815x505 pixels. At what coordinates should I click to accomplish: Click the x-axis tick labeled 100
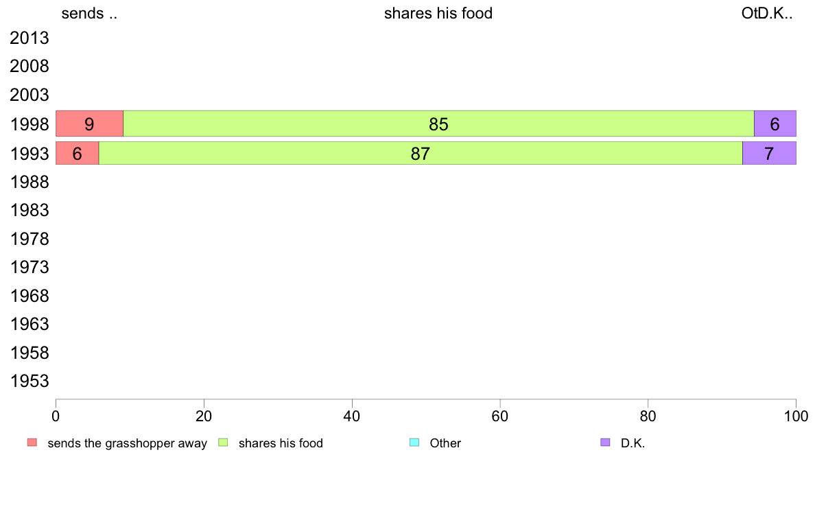click(x=796, y=416)
